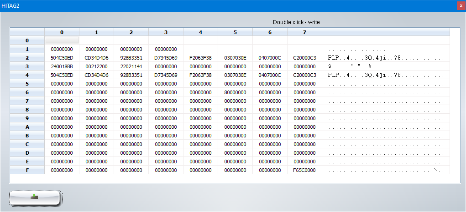This screenshot has height=212, width=466.
Task: Click ASCII text of row 2
Action: click(x=386, y=58)
